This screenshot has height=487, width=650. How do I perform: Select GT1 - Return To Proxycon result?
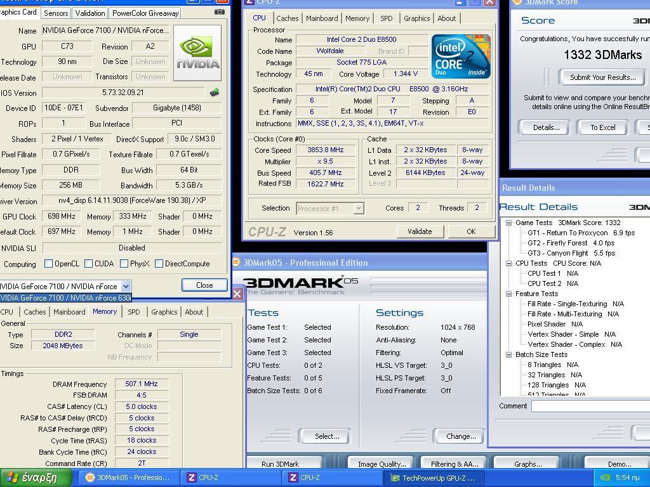point(581,233)
